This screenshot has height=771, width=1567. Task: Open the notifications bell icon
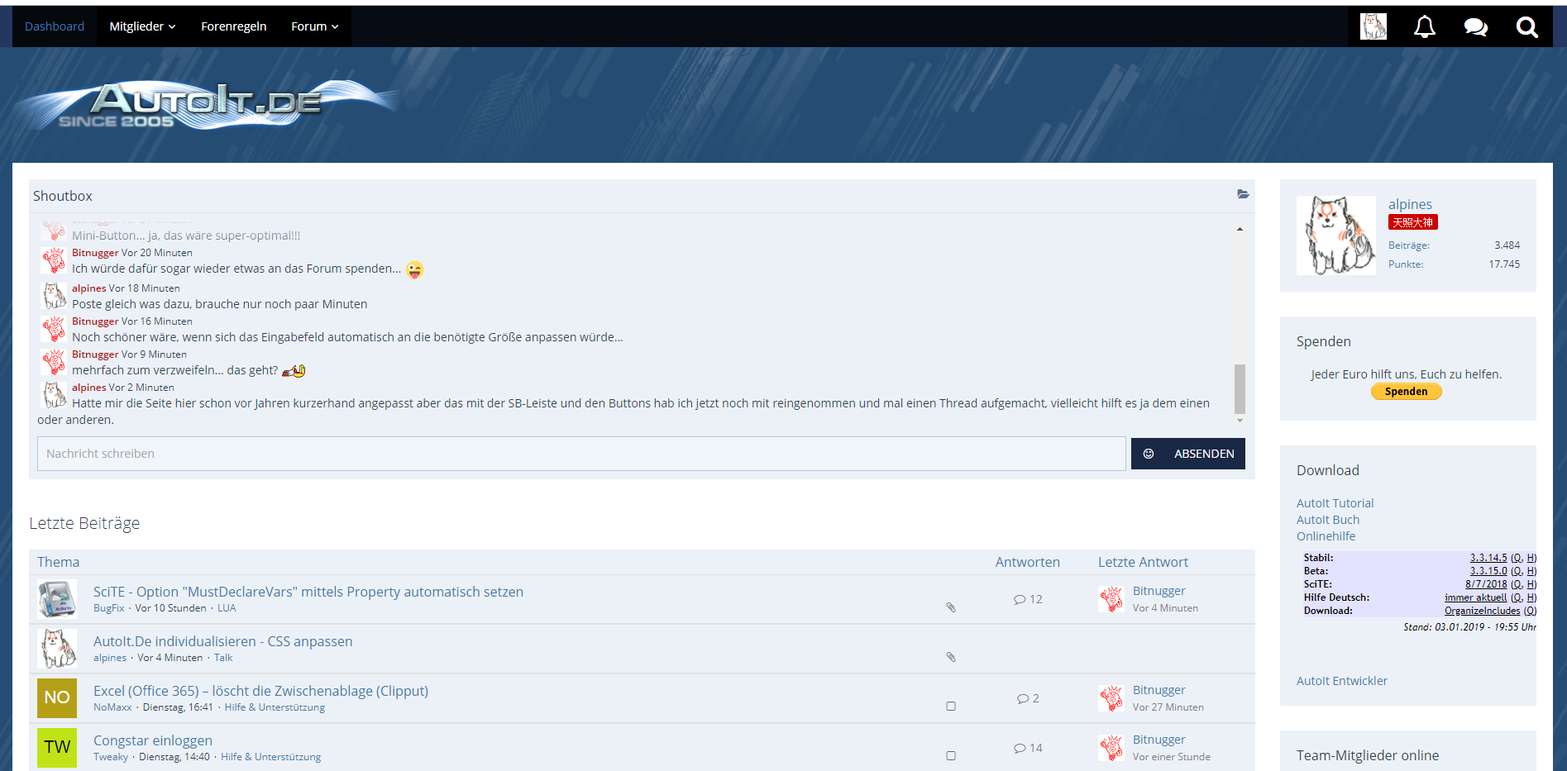coord(1424,26)
